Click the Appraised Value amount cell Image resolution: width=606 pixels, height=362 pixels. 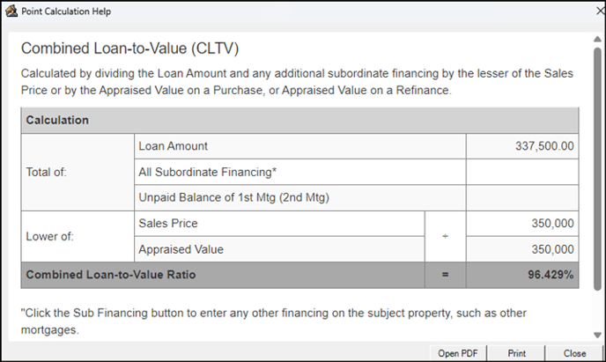(x=522, y=249)
